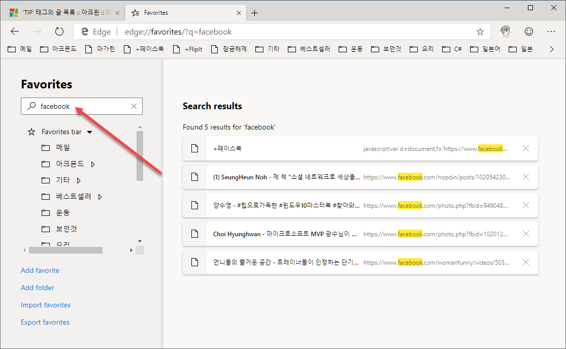This screenshot has height=349, width=566.
Task: Close the 'TIP' 태그의 글 목록 tab
Action: [x=117, y=13]
